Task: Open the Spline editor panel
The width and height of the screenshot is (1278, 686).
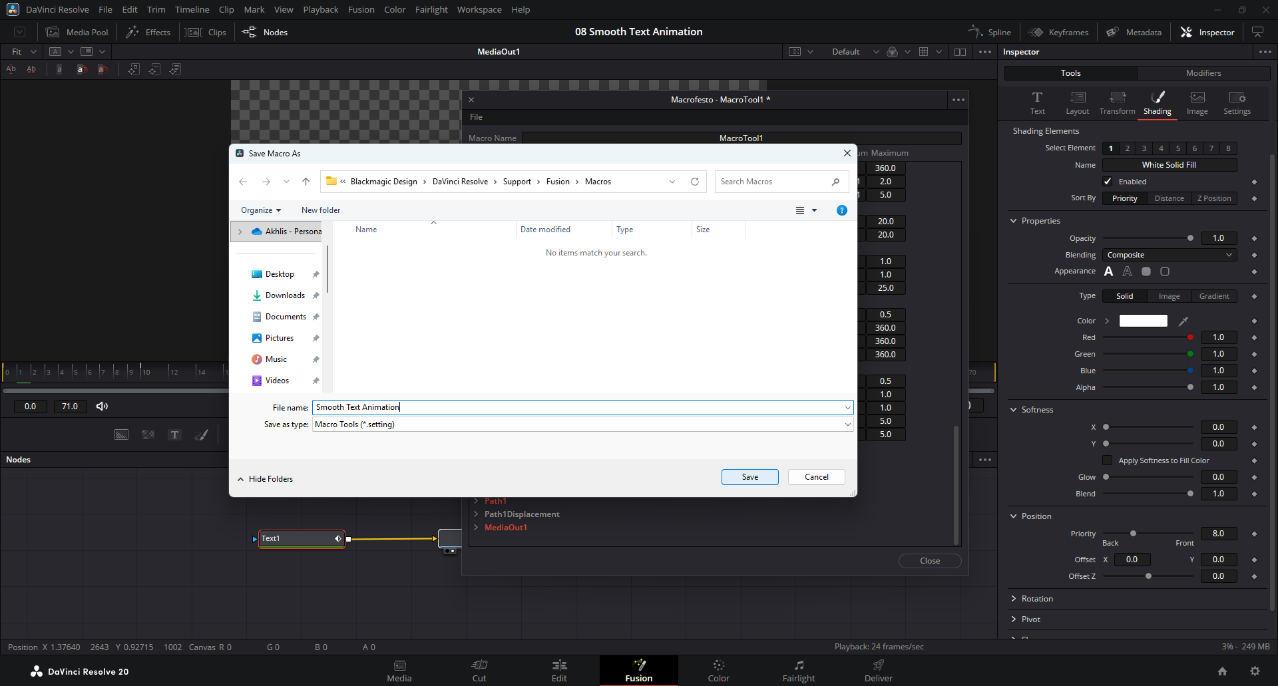Action: (990, 32)
